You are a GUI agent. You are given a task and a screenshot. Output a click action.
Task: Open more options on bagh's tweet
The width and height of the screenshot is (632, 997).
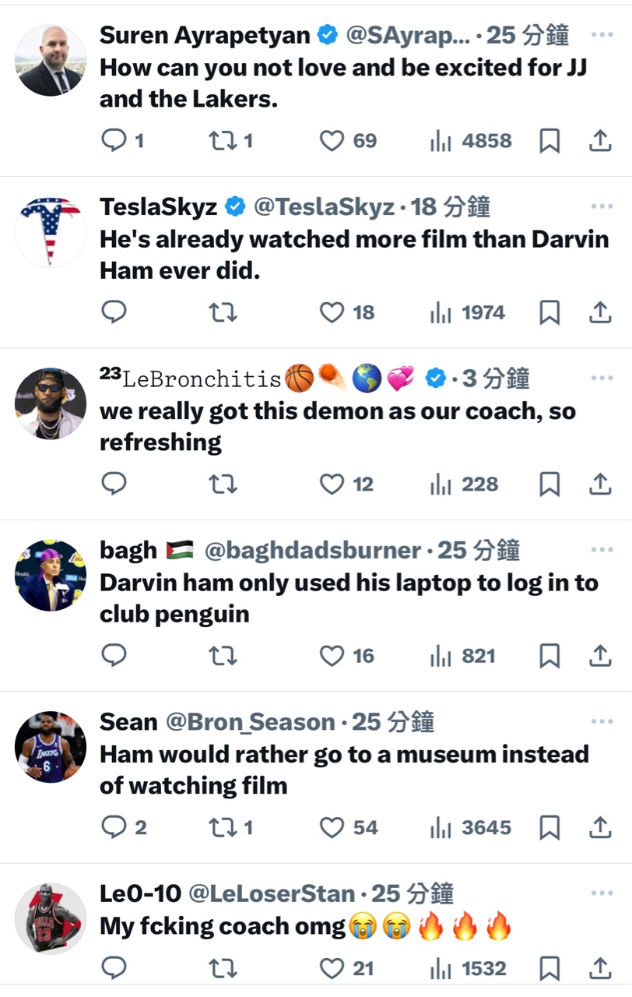tap(602, 550)
